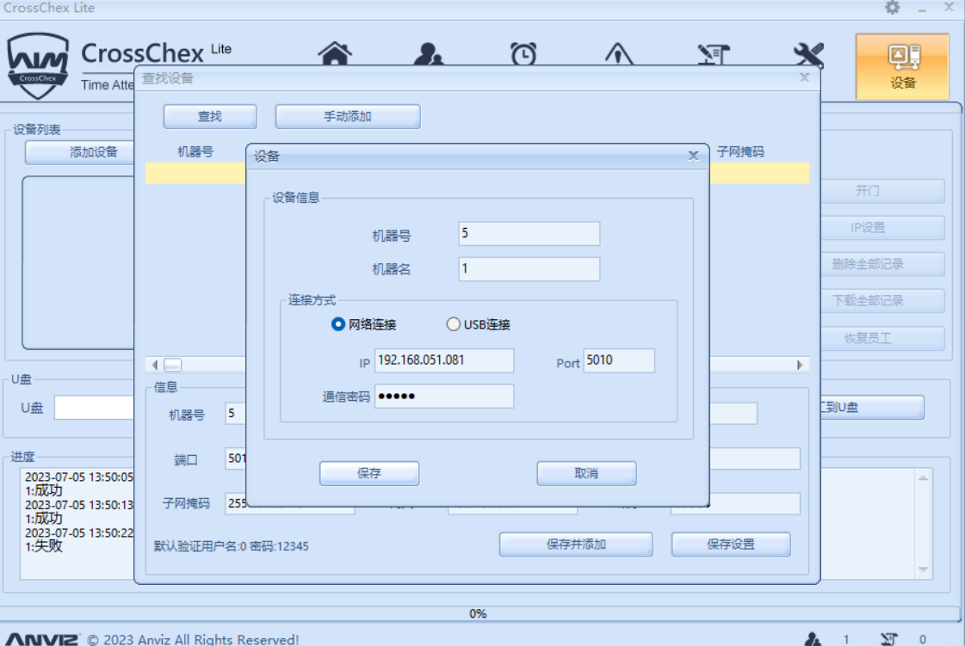Viewport: 965px width, 646px height.
Task: Click the left arrow of horizontal scrollbar
Action: (x=154, y=365)
